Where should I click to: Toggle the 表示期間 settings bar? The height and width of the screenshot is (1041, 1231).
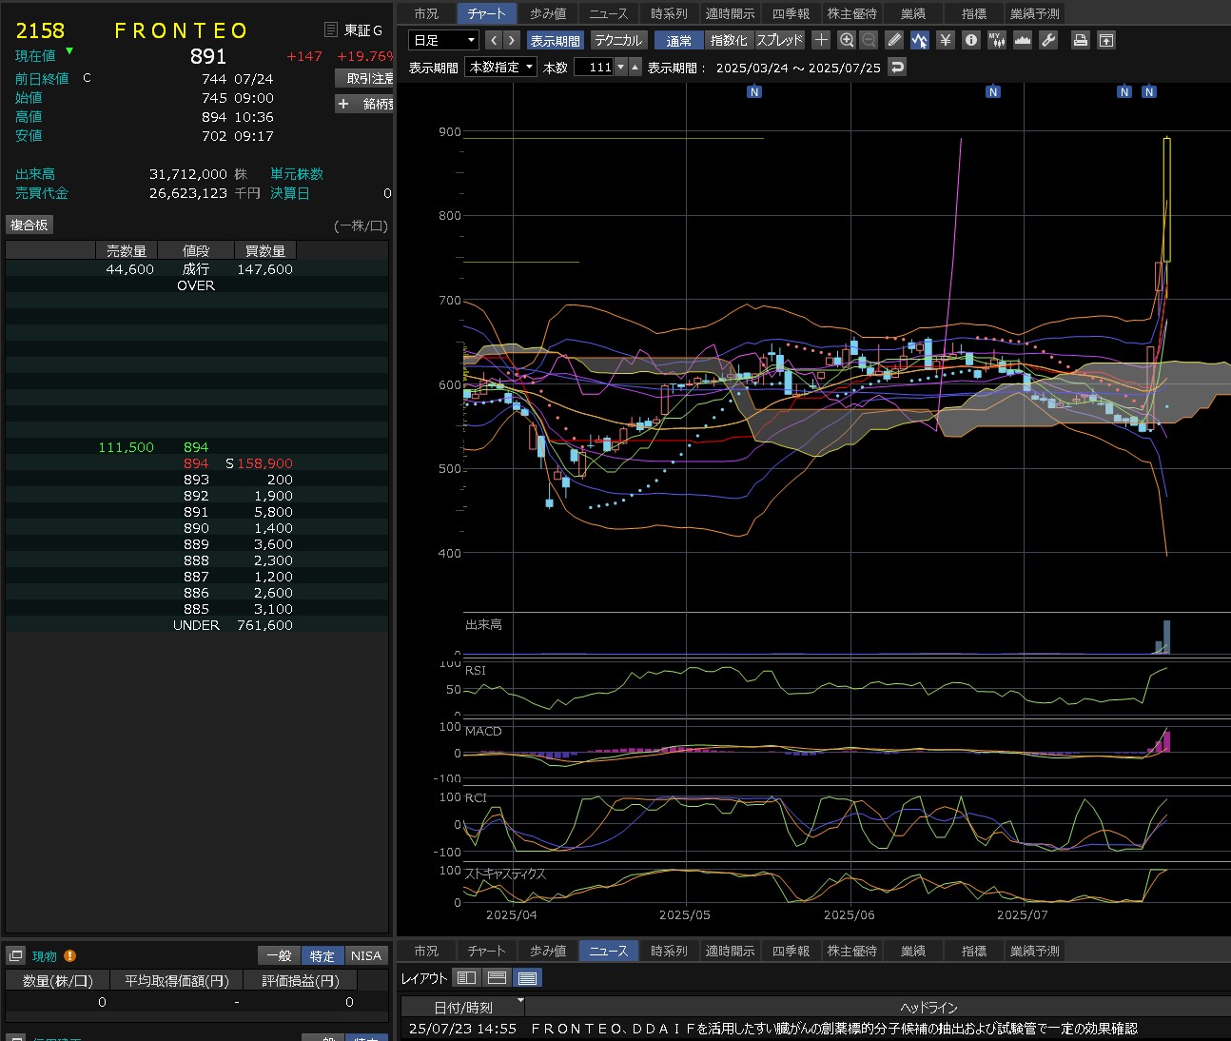556,40
